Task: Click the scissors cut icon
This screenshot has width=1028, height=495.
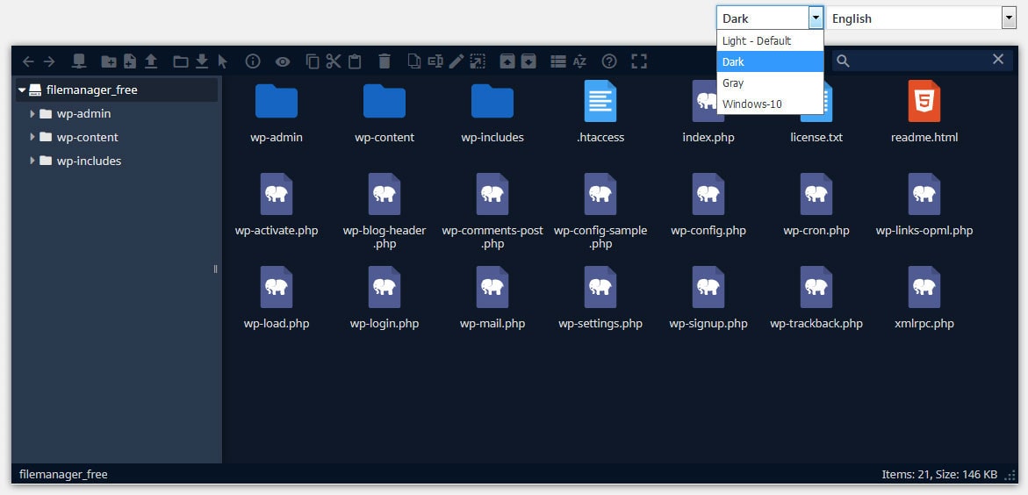Action: 334,61
